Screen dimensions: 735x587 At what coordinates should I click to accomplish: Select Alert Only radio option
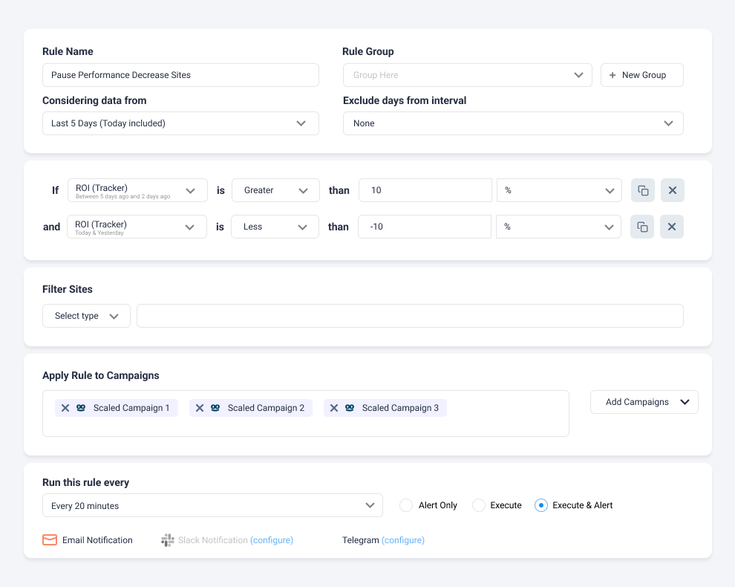pyautogui.click(x=406, y=505)
